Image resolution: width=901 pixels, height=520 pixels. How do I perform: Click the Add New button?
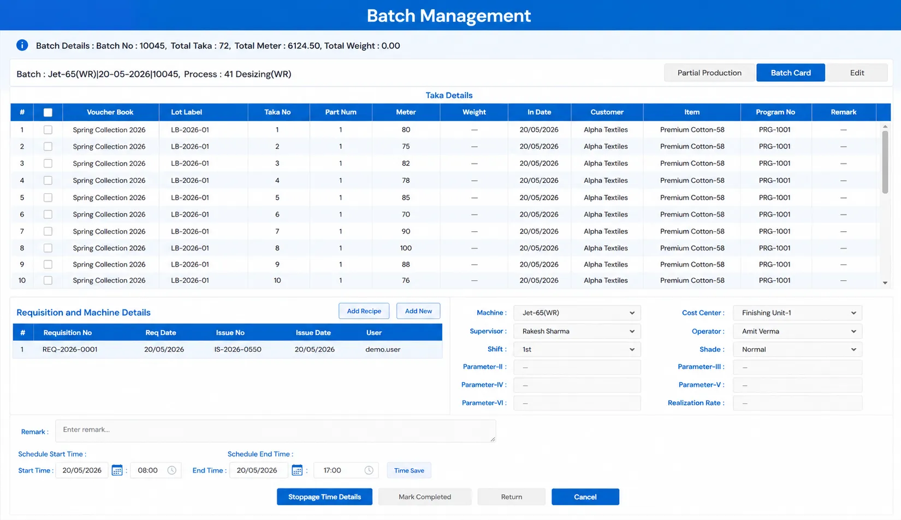pos(418,311)
